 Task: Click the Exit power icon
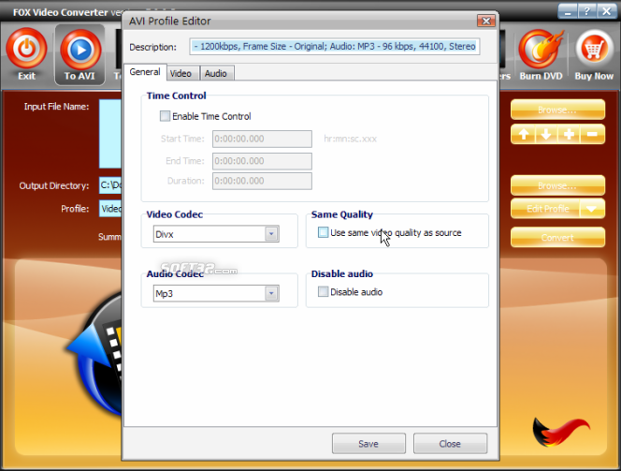point(26,50)
